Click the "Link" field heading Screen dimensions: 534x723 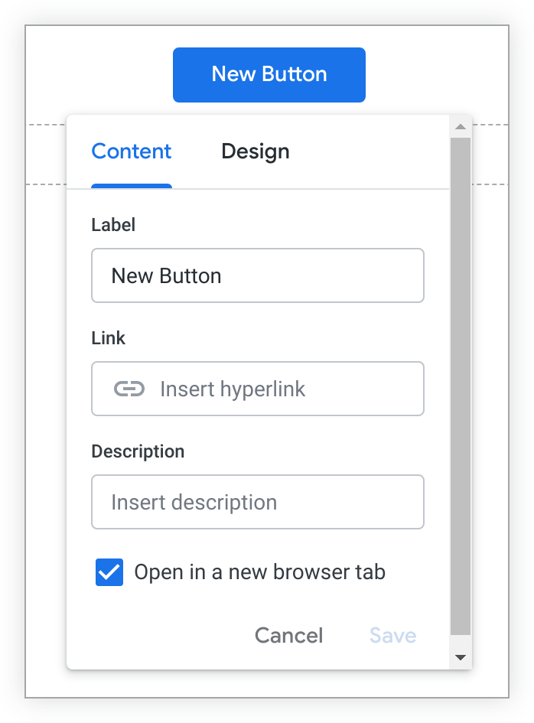click(109, 338)
